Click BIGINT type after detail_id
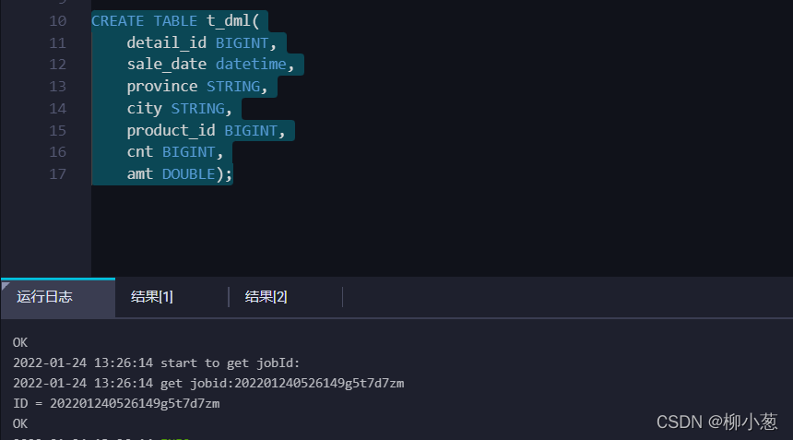 pos(242,43)
